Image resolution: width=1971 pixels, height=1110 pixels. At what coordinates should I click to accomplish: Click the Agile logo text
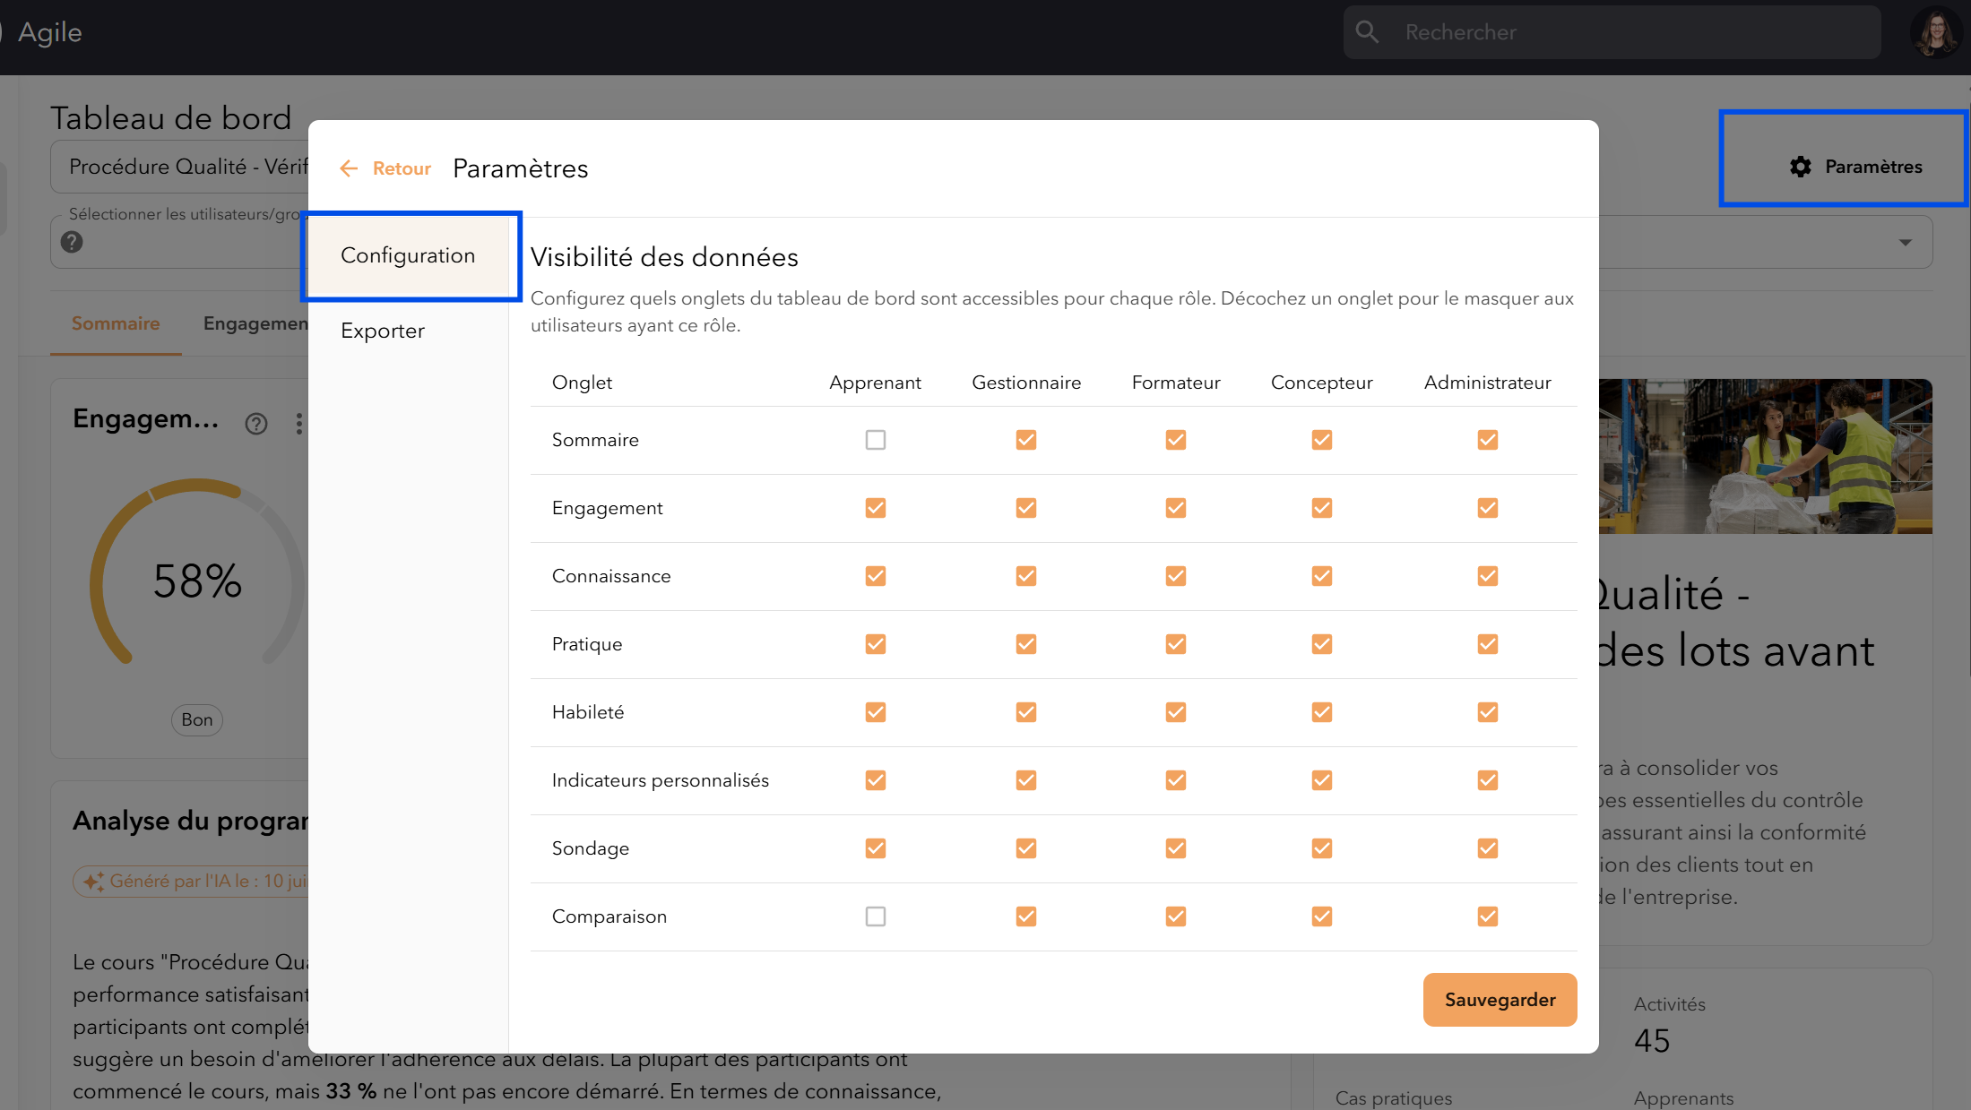point(50,32)
